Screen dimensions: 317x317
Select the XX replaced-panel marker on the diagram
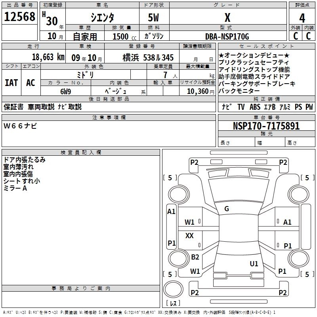[189, 236]
